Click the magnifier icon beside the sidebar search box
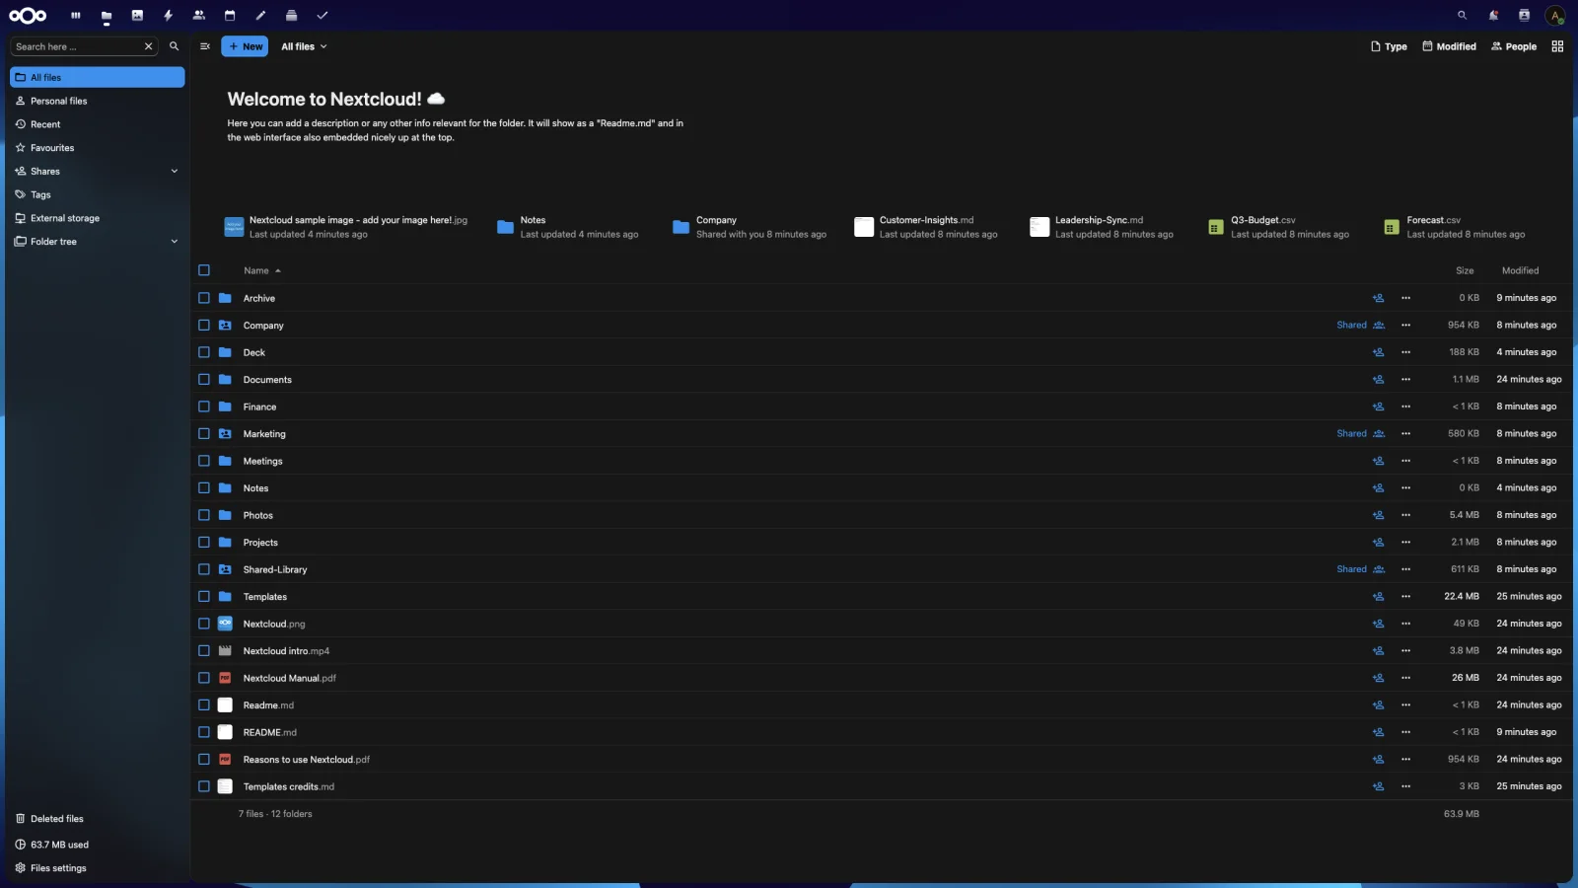 point(175,46)
